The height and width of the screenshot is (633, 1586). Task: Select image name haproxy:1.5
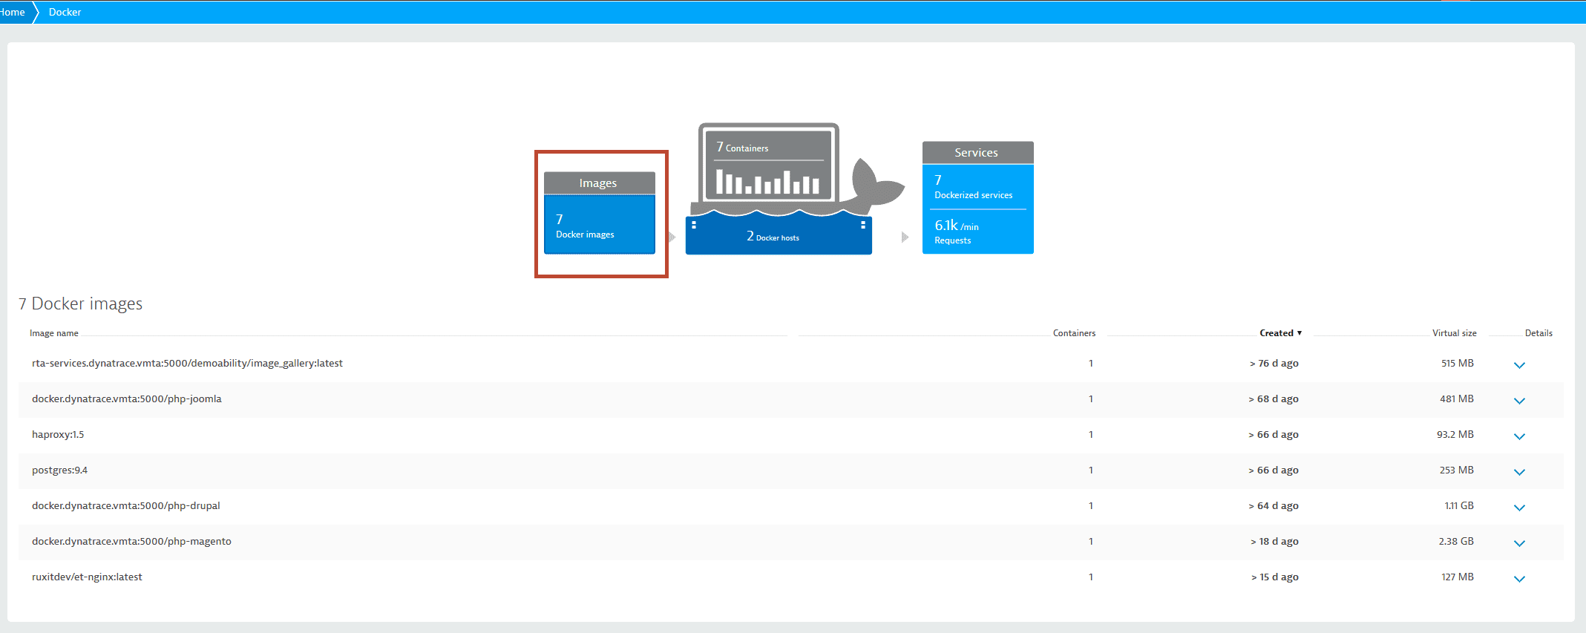(x=58, y=434)
